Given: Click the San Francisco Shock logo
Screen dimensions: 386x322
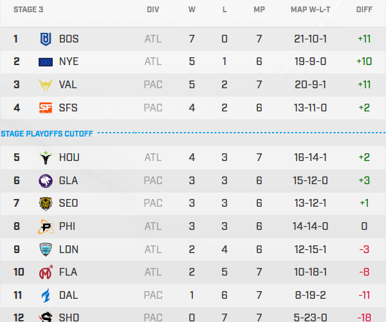Looking at the screenshot, I should coord(46,108).
